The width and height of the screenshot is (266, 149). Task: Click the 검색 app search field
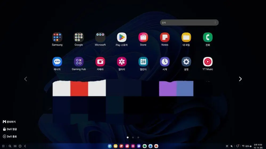[x=189, y=23]
